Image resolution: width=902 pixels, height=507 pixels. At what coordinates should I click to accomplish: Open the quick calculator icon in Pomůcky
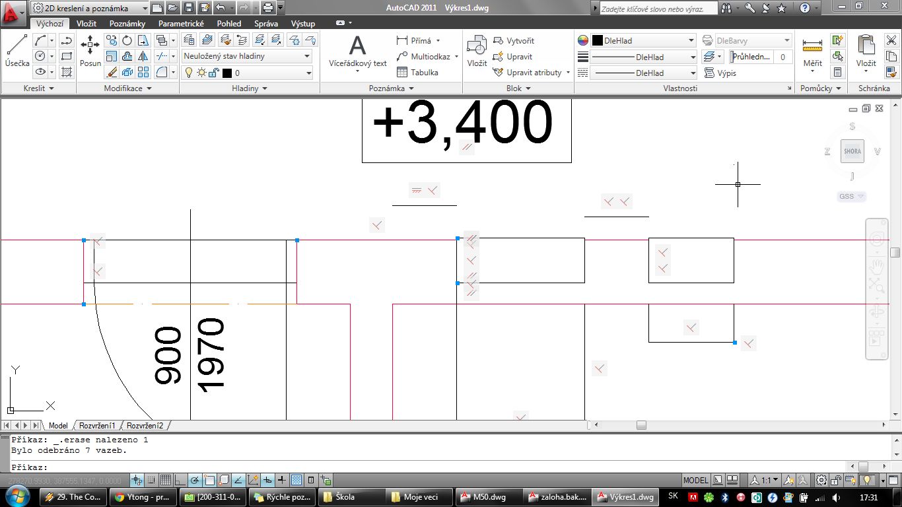tap(838, 72)
